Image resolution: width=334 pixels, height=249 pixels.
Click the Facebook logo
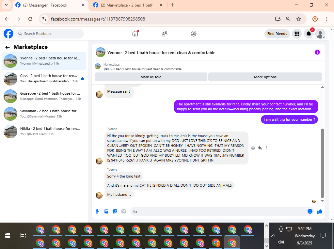pos(8,34)
